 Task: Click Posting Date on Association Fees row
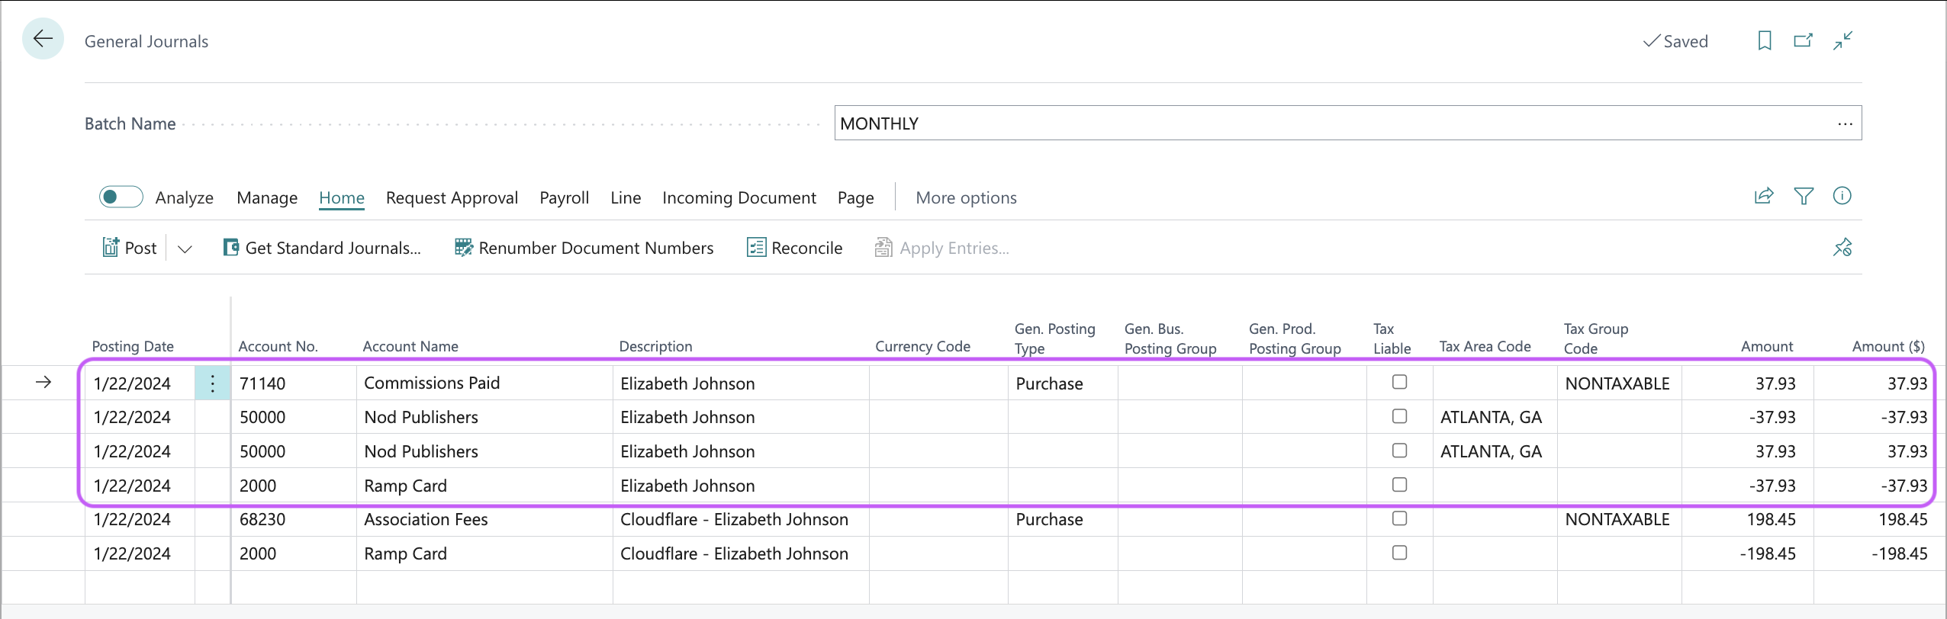140,520
